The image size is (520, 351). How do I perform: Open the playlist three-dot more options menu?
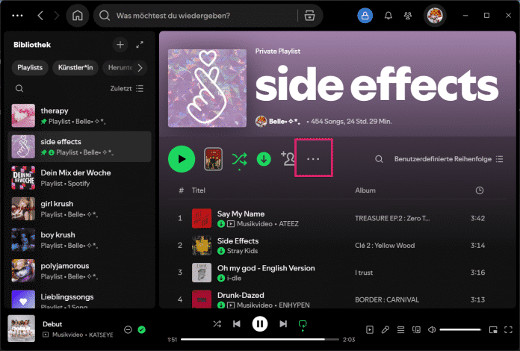pyautogui.click(x=314, y=159)
